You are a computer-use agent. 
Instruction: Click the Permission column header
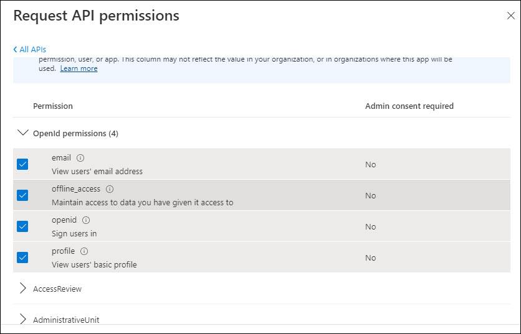click(53, 106)
